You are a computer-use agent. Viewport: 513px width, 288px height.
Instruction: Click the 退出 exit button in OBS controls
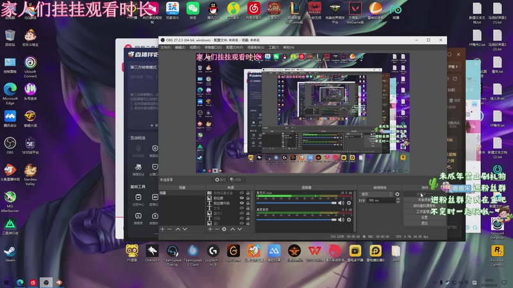(x=425, y=223)
